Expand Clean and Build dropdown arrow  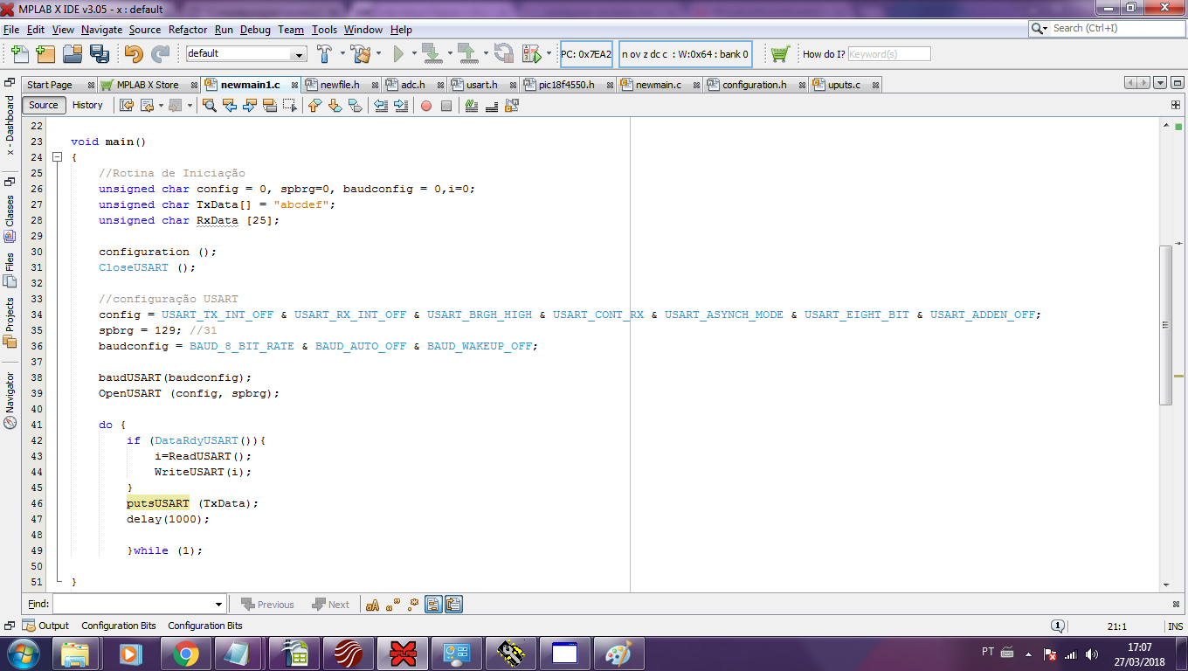[378, 53]
